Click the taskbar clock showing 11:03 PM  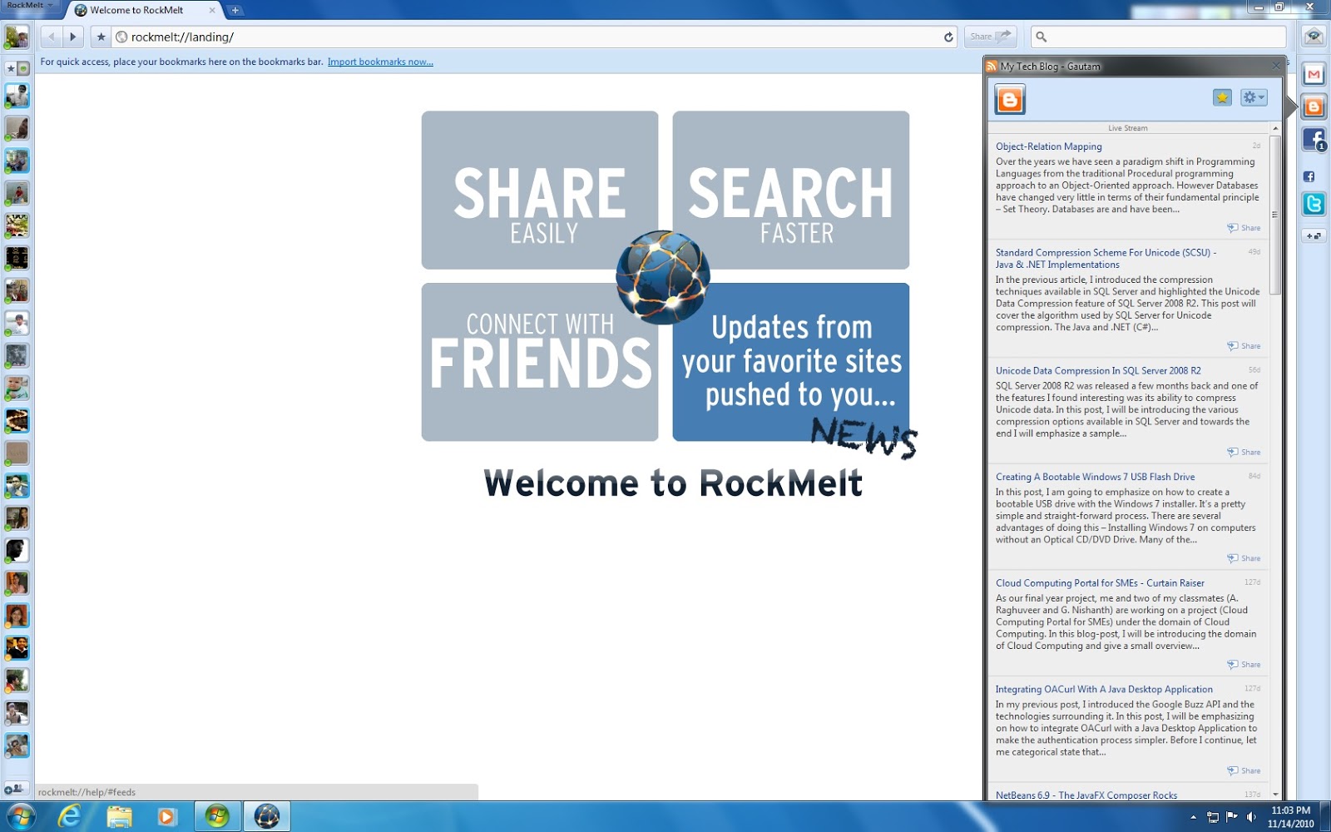pos(1290,817)
